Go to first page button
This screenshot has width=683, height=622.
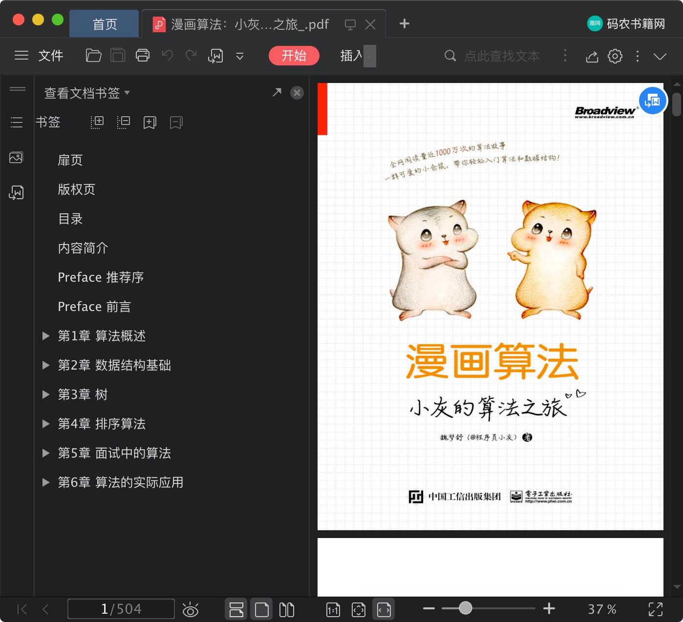(x=22, y=609)
